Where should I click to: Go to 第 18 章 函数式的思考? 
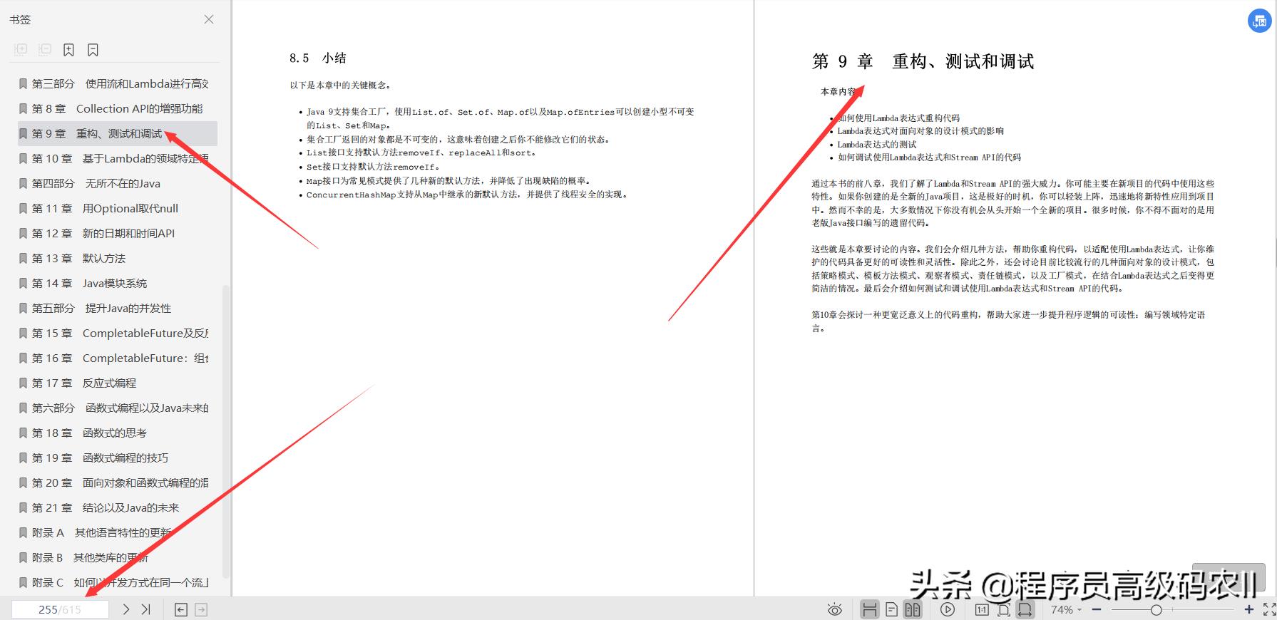[x=118, y=433]
